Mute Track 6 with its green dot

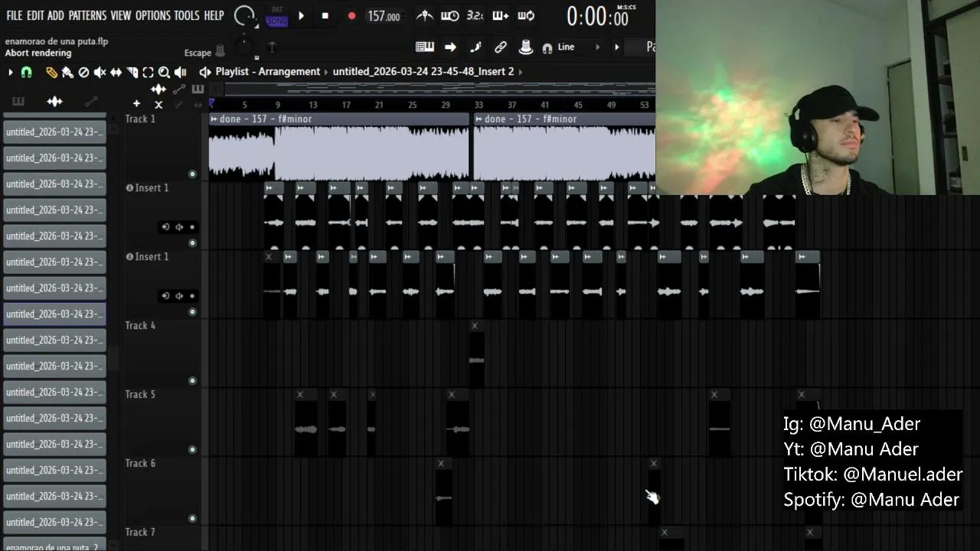(x=192, y=519)
